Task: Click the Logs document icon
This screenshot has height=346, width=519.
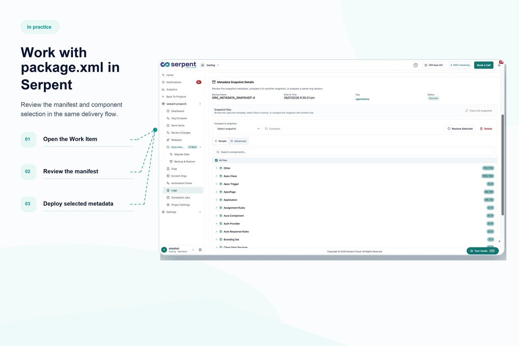Action: pos(168,190)
